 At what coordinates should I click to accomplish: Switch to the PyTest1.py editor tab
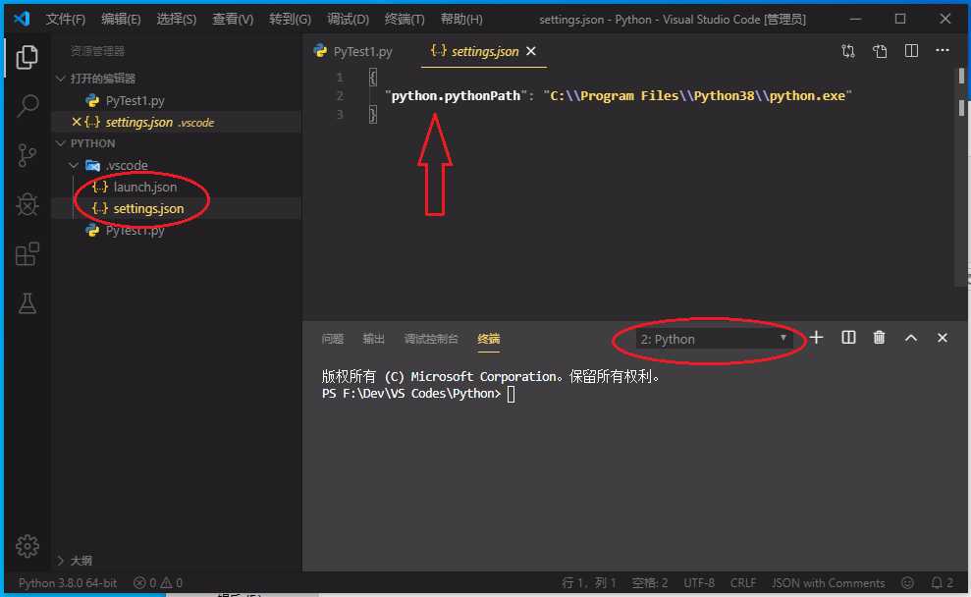pyautogui.click(x=361, y=51)
